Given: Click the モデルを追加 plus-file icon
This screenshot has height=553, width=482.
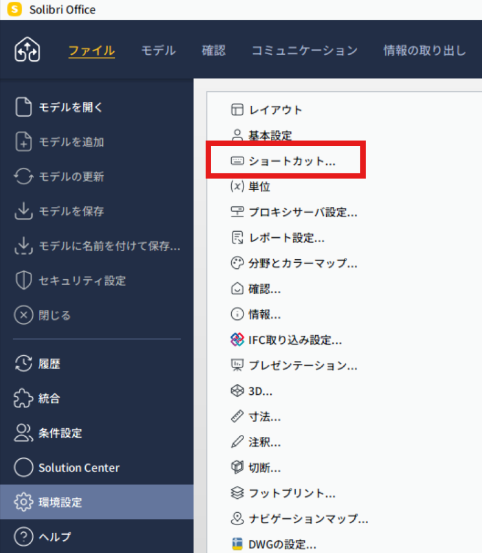Looking at the screenshot, I should (x=23, y=141).
